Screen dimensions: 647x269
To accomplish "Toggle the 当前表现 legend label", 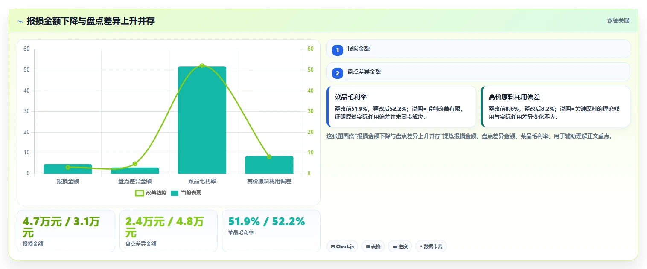I will click(x=191, y=193).
